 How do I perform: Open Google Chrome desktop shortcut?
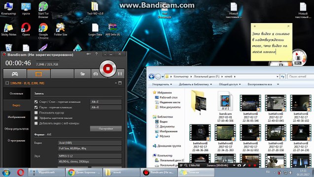pyautogui.click(x=43, y=31)
